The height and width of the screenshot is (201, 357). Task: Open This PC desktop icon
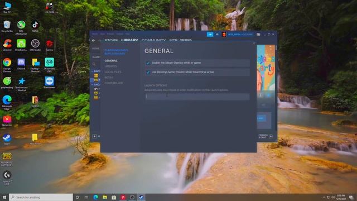[x=7, y=7]
